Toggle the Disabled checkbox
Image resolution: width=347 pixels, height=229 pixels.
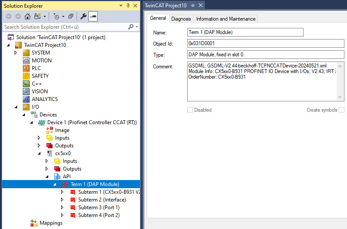pos(190,110)
